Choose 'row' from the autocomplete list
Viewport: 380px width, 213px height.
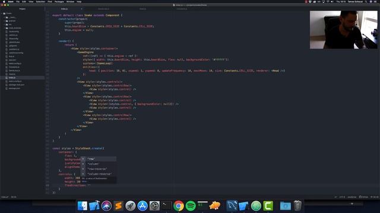pos(99,159)
